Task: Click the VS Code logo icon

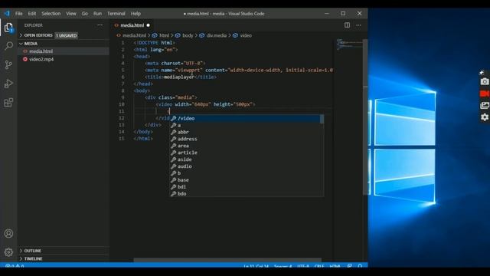Action: (7, 14)
